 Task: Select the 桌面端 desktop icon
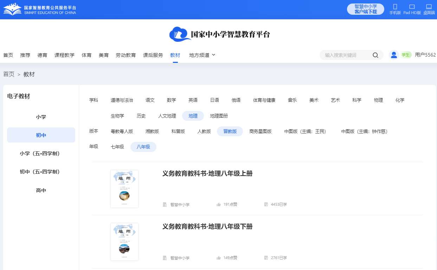click(x=429, y=7)
